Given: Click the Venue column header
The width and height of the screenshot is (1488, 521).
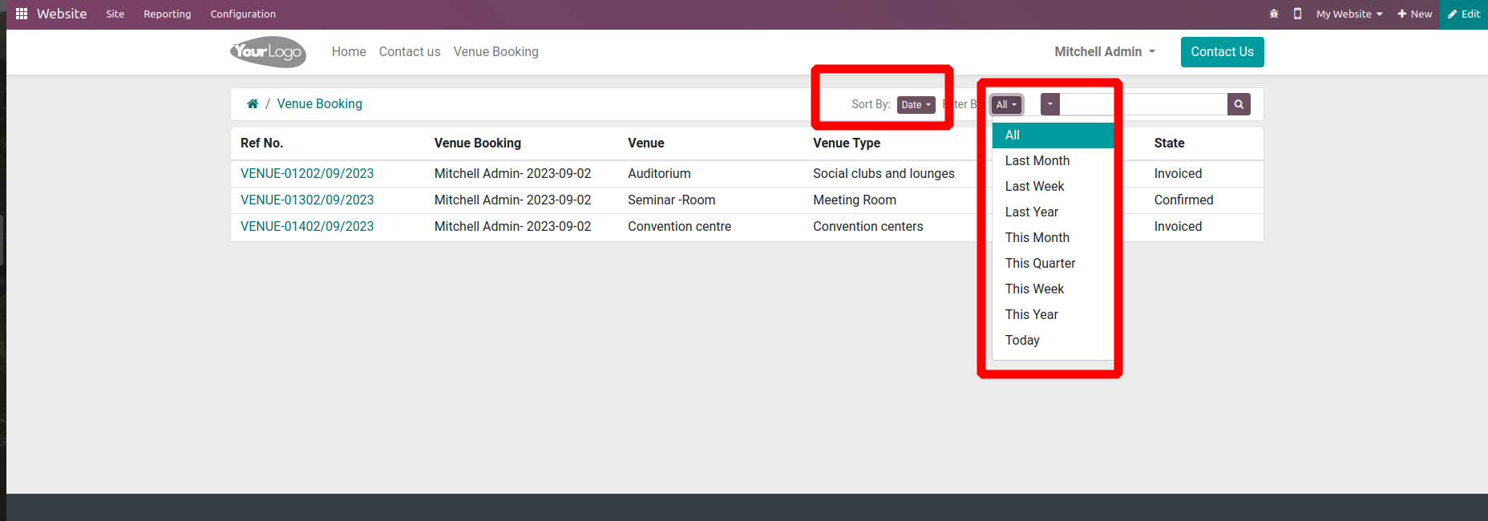Looking at the screenshot, I should coord(646,143).
